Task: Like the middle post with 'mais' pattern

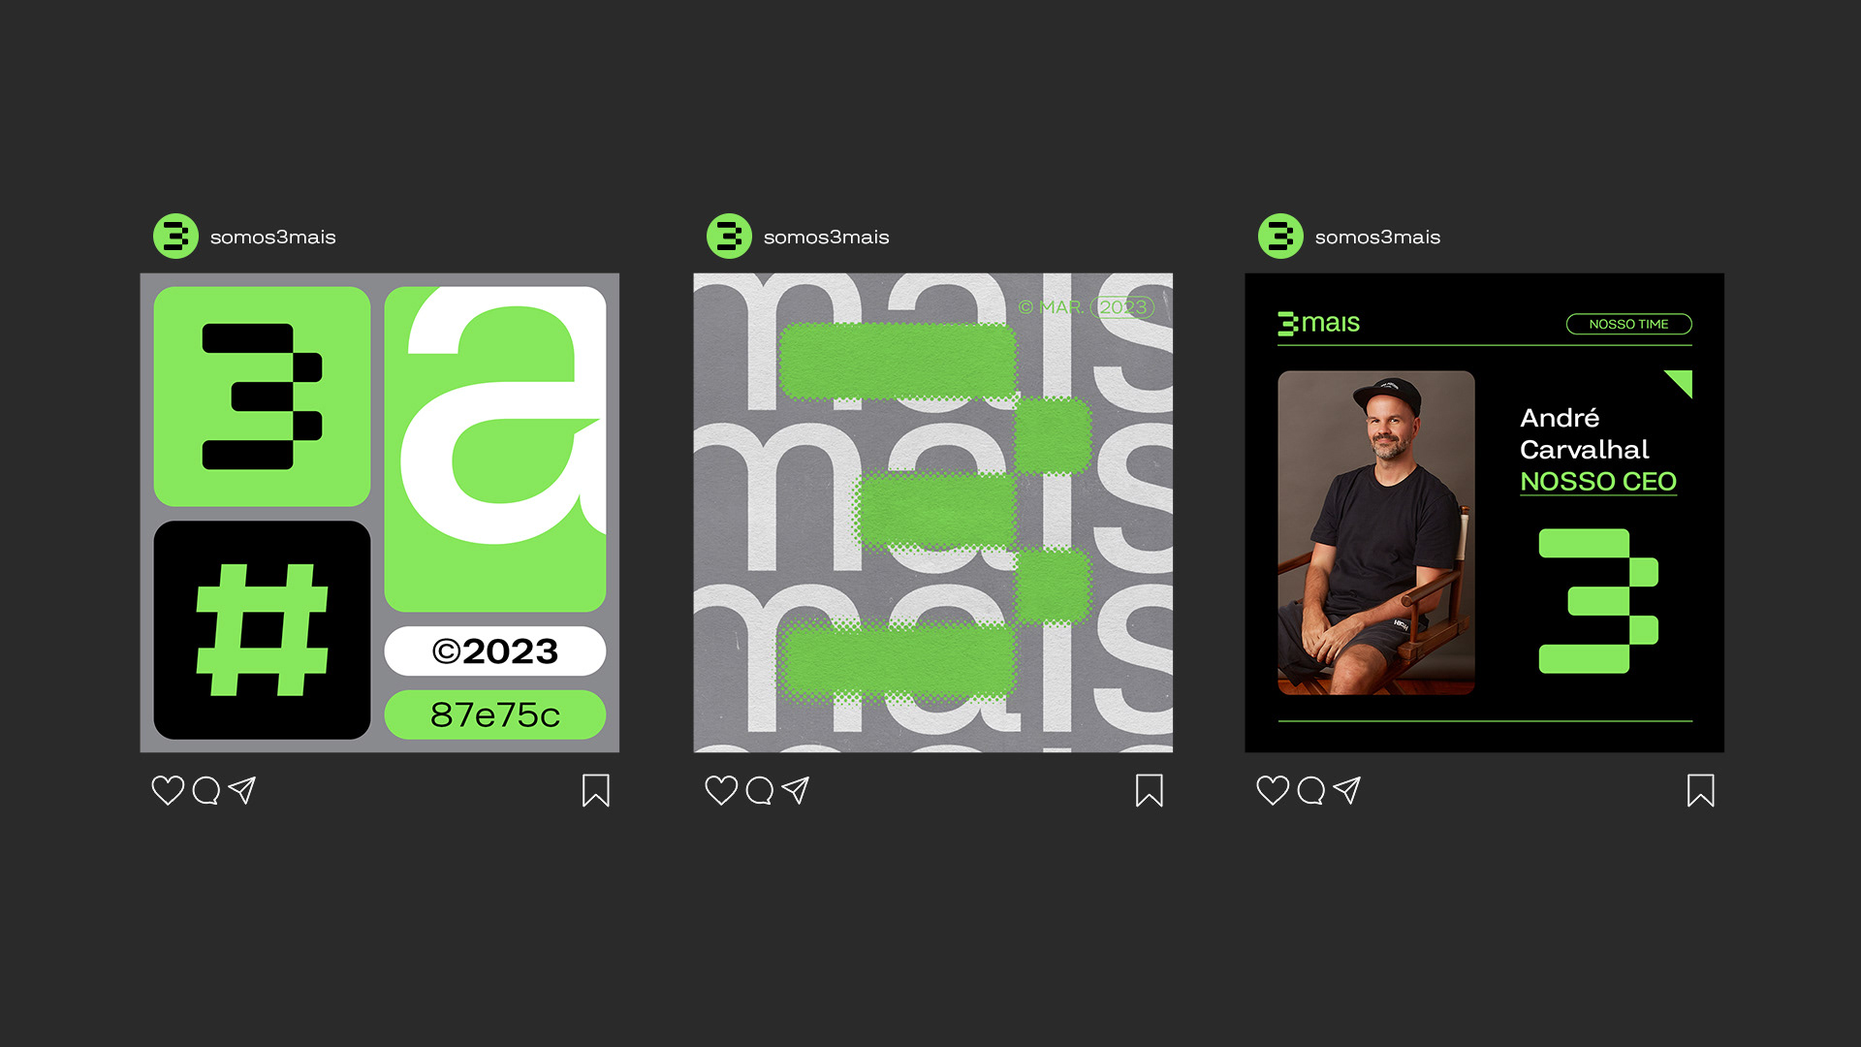Action: [x=721, y=790]
